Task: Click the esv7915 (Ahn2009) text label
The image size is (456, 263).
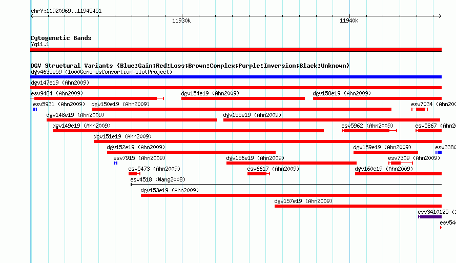Action: (139, 158)
